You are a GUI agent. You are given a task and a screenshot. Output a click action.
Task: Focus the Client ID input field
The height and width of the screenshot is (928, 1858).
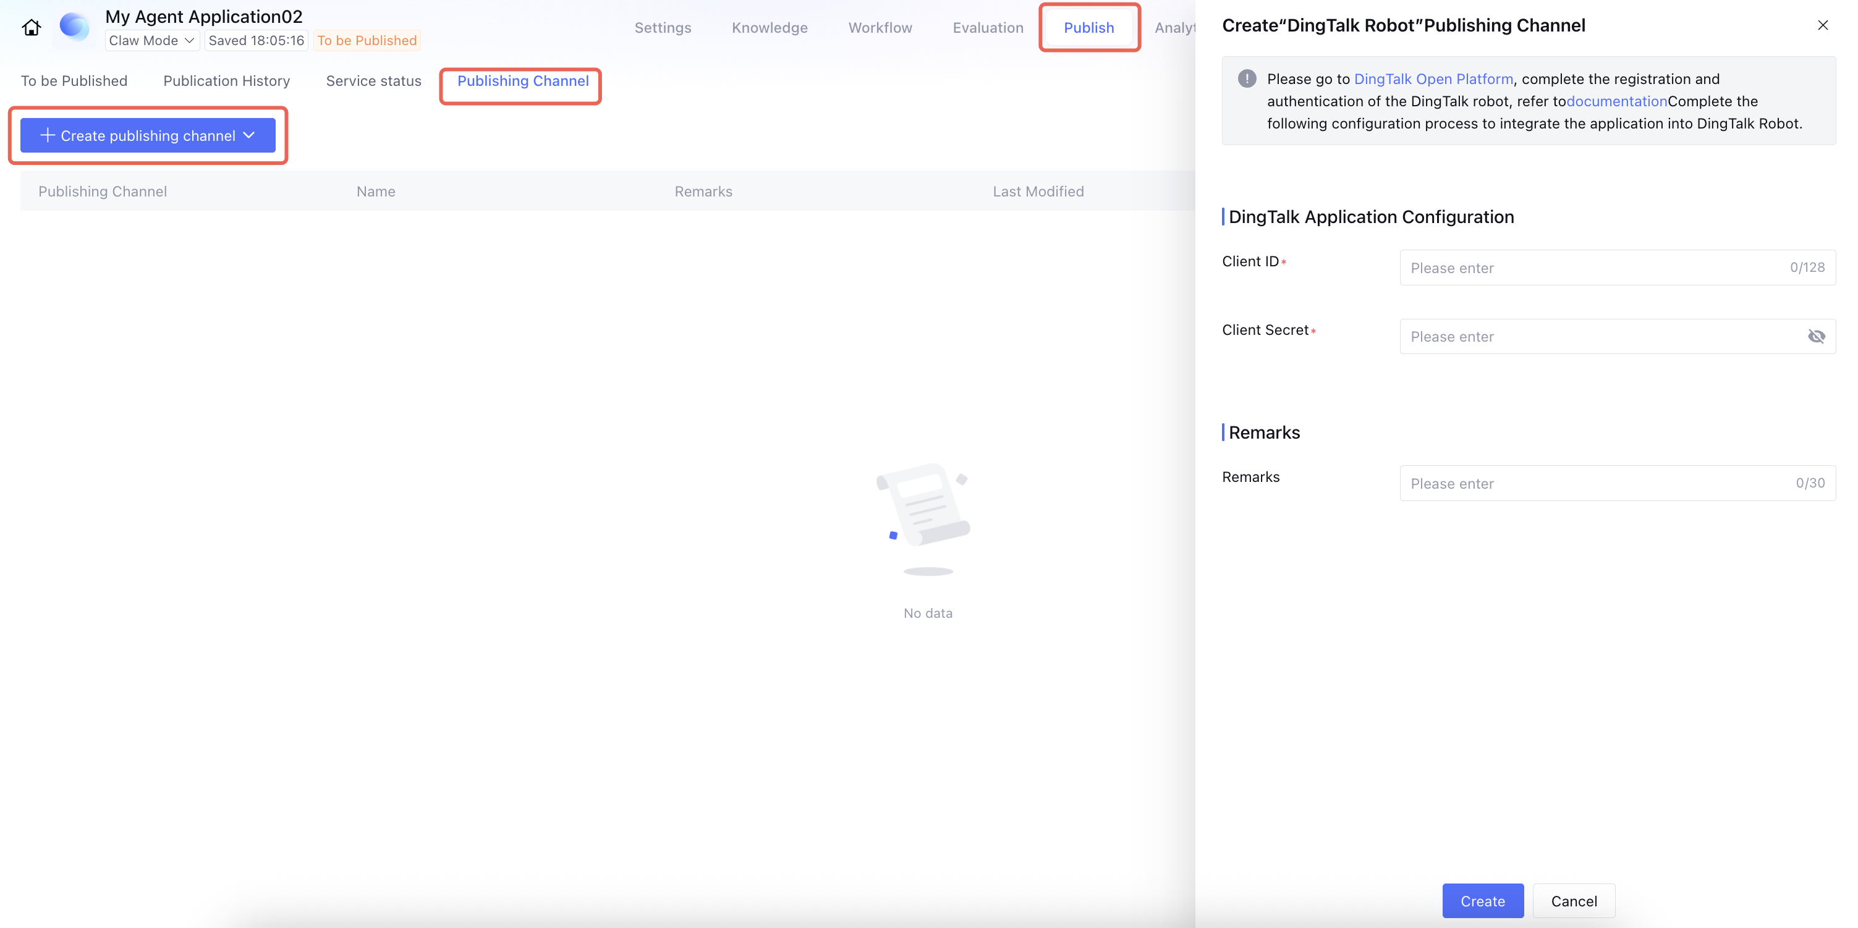click(1617, 268)
